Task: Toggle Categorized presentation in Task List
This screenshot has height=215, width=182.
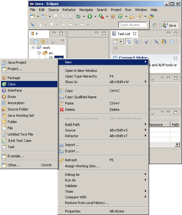Action: 129,41
